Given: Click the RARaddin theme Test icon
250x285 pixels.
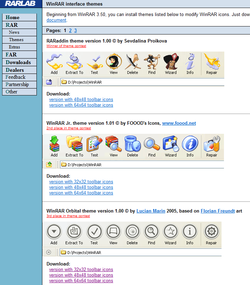Looking at the screenshot, I should 94,62.
